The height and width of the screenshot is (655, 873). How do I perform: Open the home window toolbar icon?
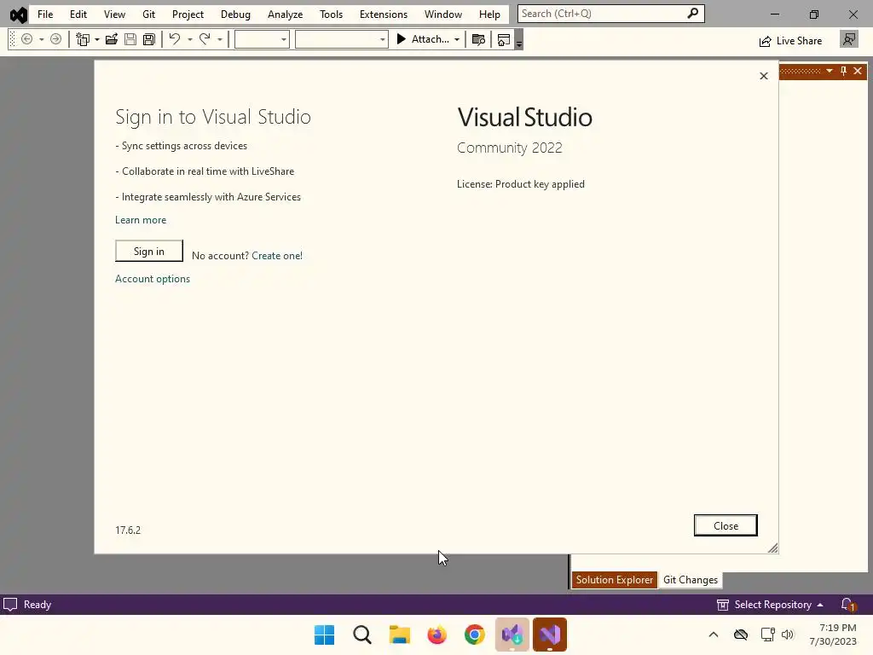coord(503,39)
